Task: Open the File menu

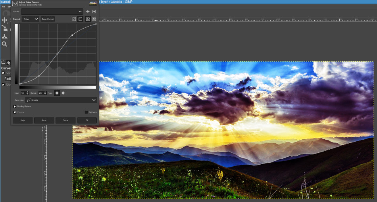Action: point(4,7)
